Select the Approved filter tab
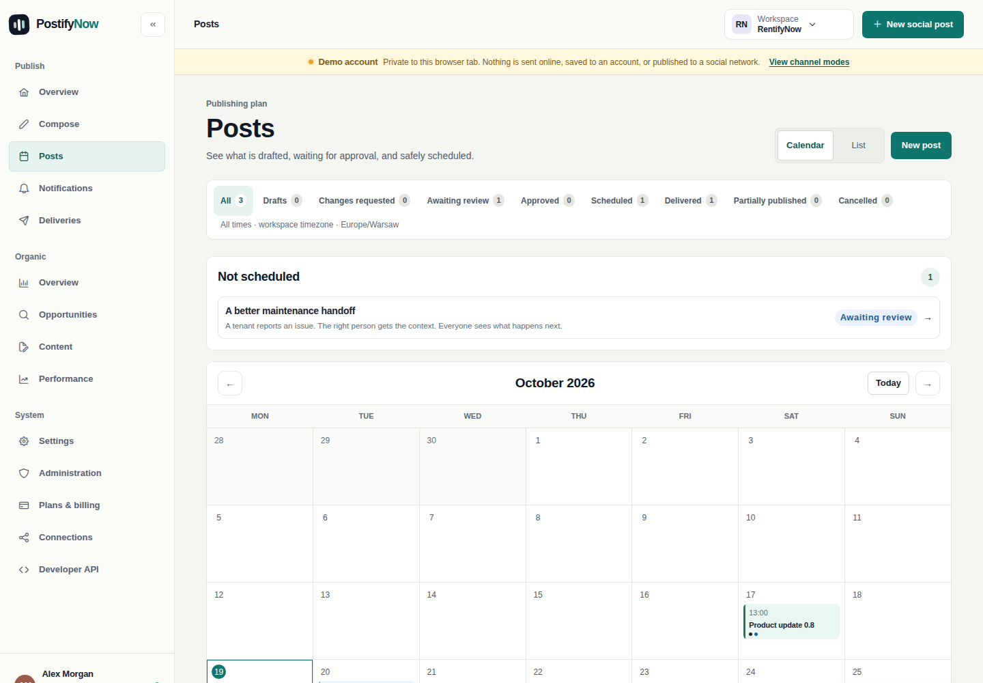This screenshot has width=983, height=683. click(x=547, y=201)
